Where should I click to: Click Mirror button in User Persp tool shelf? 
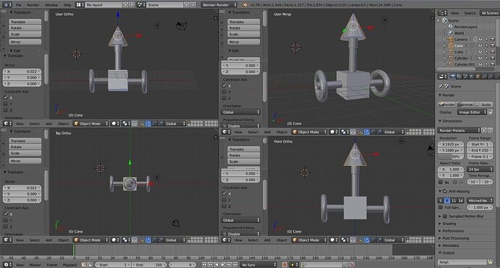click(243, 42)
